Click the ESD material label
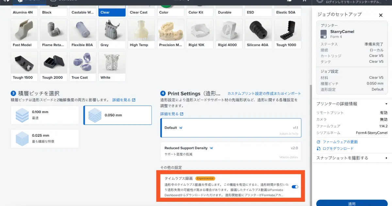The image size is (392, 206). tap(251, 12)
